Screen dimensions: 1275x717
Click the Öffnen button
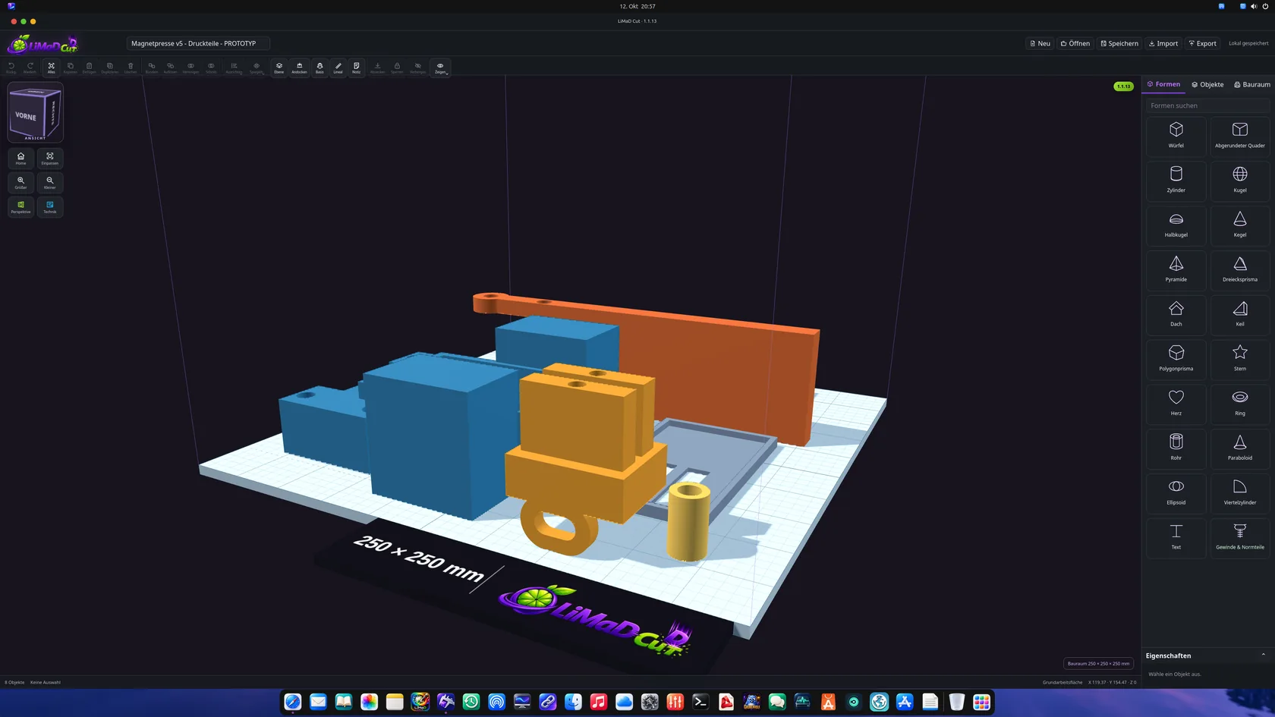pyautogui.click(x=1075, y=43)
